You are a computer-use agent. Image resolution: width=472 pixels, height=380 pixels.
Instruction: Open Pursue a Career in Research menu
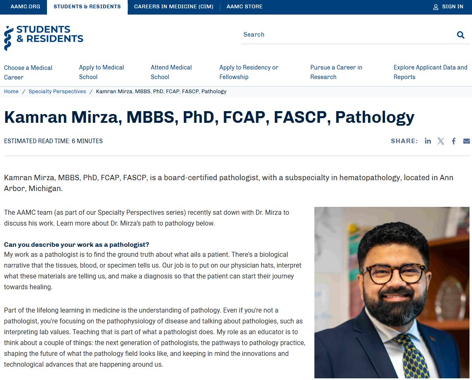pyautogui.click(x=336, y=72)
